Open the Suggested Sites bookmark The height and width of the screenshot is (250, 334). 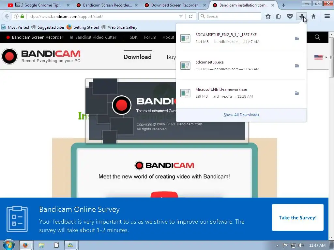pos(48,27)
